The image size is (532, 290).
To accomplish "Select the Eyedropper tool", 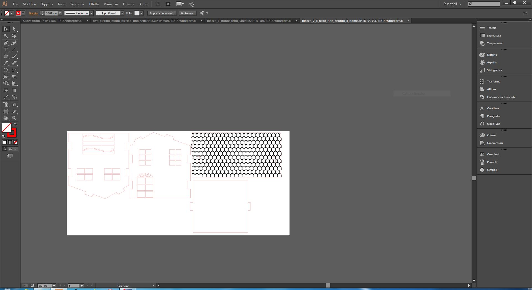I will pos(6,97).
